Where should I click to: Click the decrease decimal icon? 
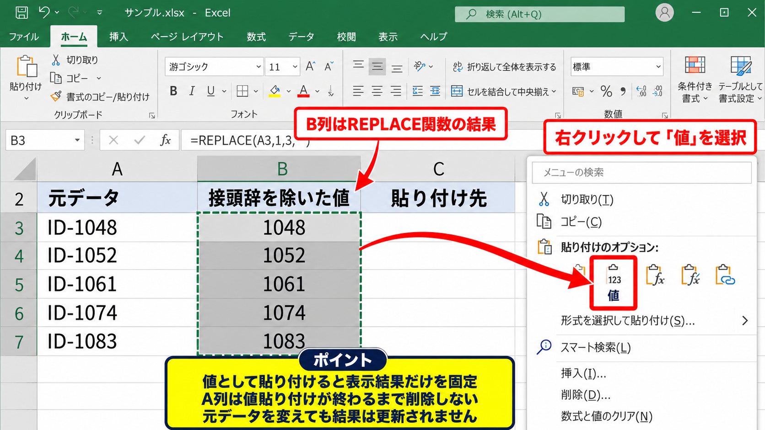point(658,91)
